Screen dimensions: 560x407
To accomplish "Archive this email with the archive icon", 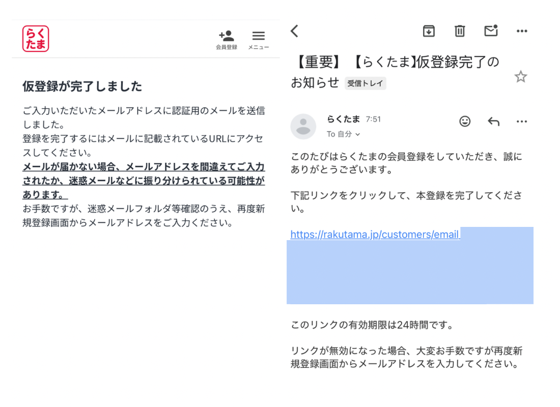I will [x=429, y=31].
